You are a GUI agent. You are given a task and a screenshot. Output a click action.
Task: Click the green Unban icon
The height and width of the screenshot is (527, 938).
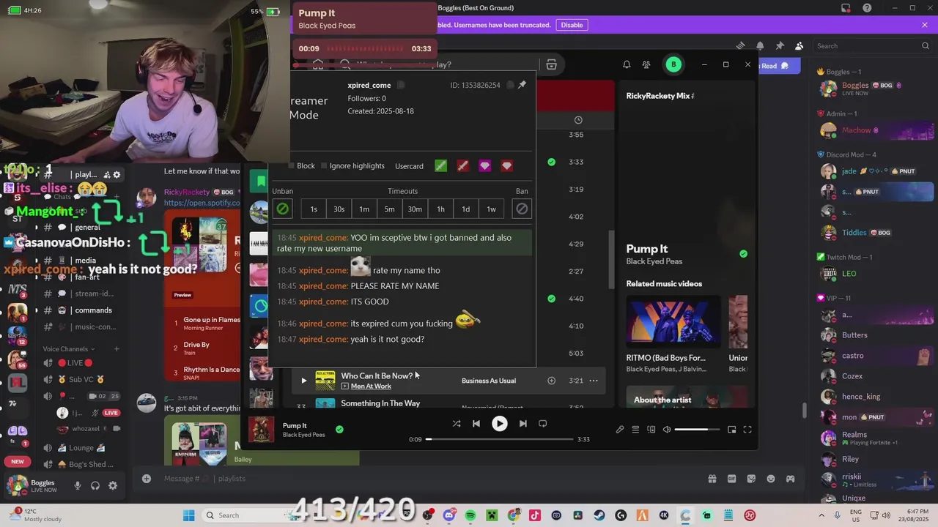282,209
